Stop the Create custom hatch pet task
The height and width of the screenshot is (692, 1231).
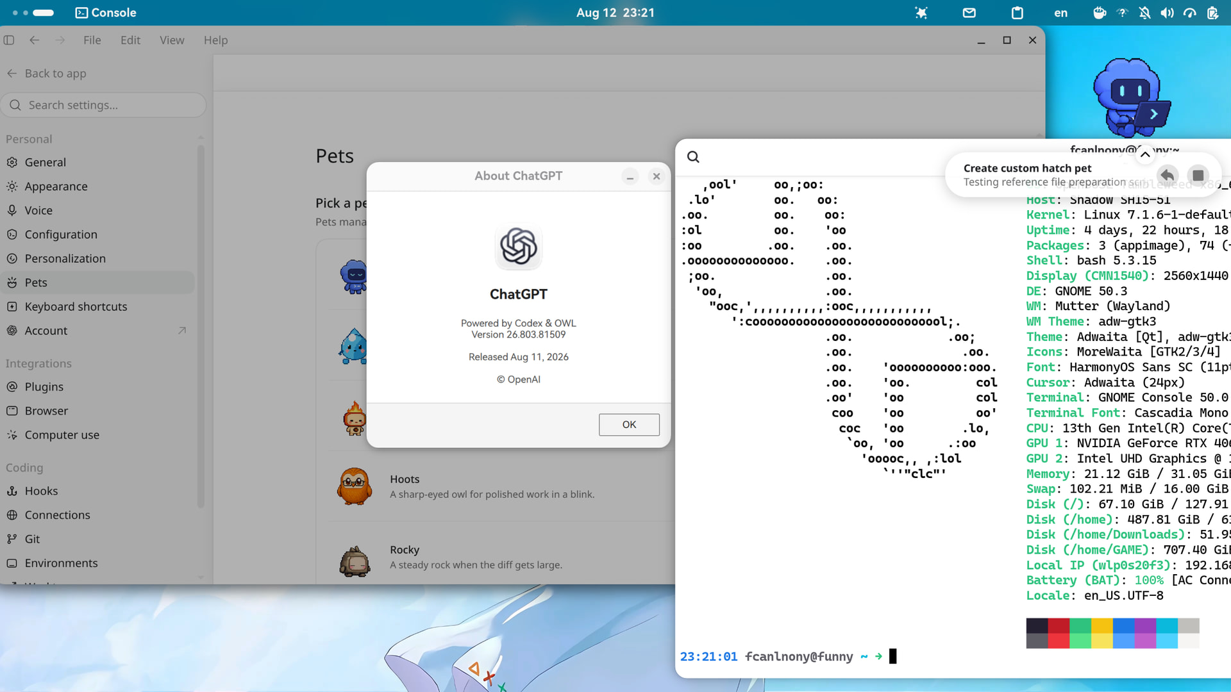pyautogui.click(x=1198, y=175)
